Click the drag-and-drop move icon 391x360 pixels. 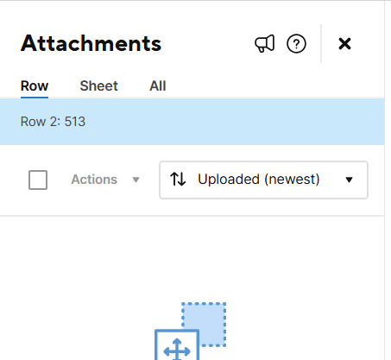click(177, 345)
